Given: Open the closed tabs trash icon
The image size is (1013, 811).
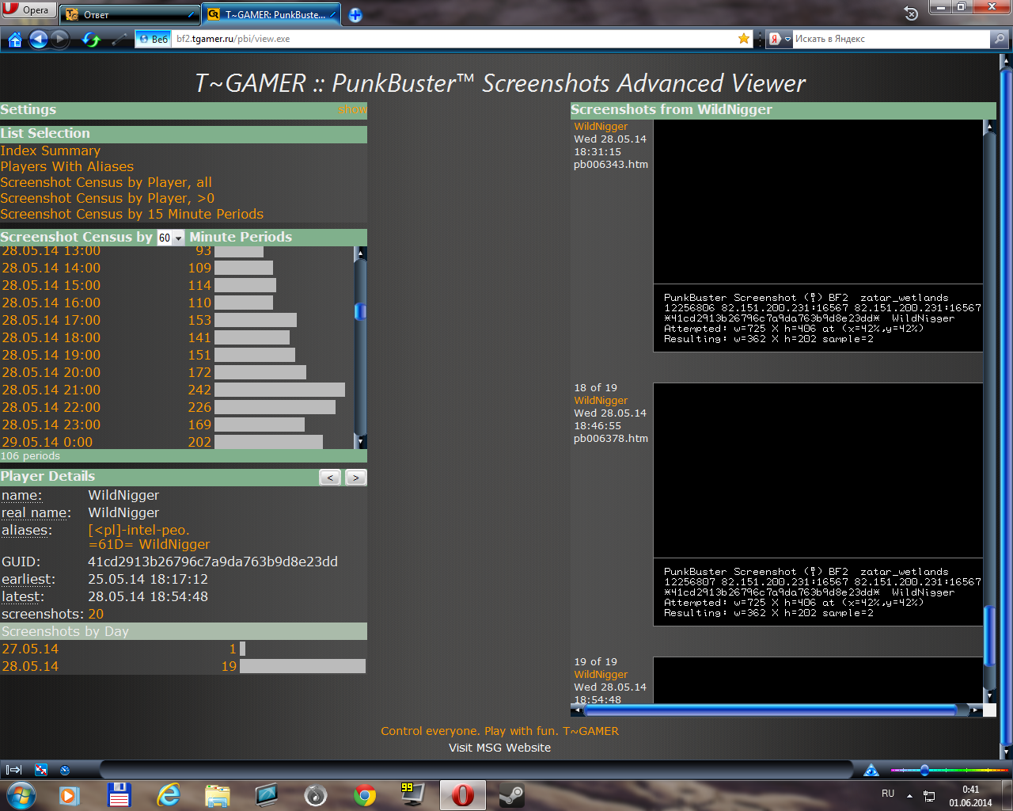Looking at the screenshot, I should 911,13.
